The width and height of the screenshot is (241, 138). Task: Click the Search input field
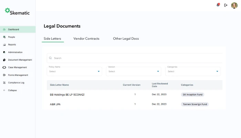click(x=136, y=58)
